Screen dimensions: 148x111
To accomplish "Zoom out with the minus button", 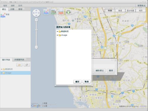I will (x=36, y=47).
